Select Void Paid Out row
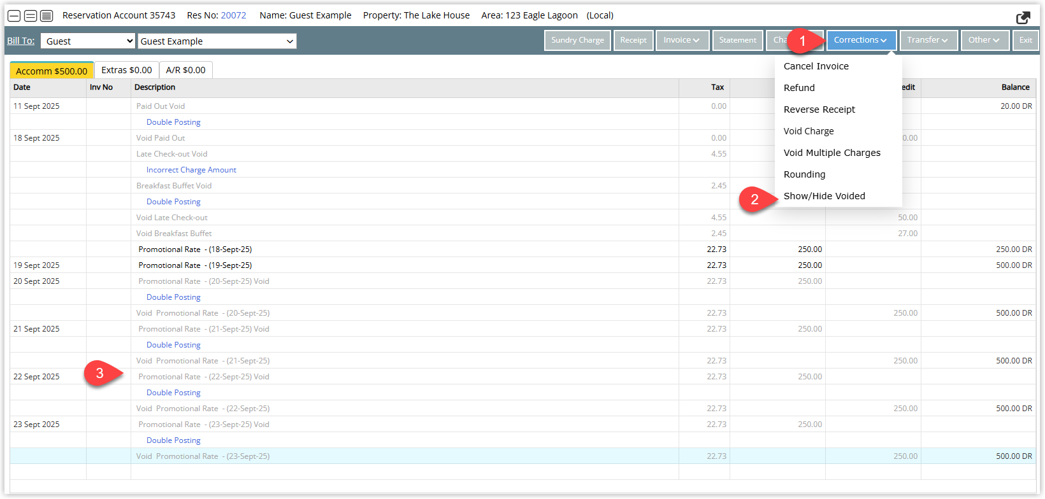The height and width of the screenshot is (499, 1045). (522, 138)
